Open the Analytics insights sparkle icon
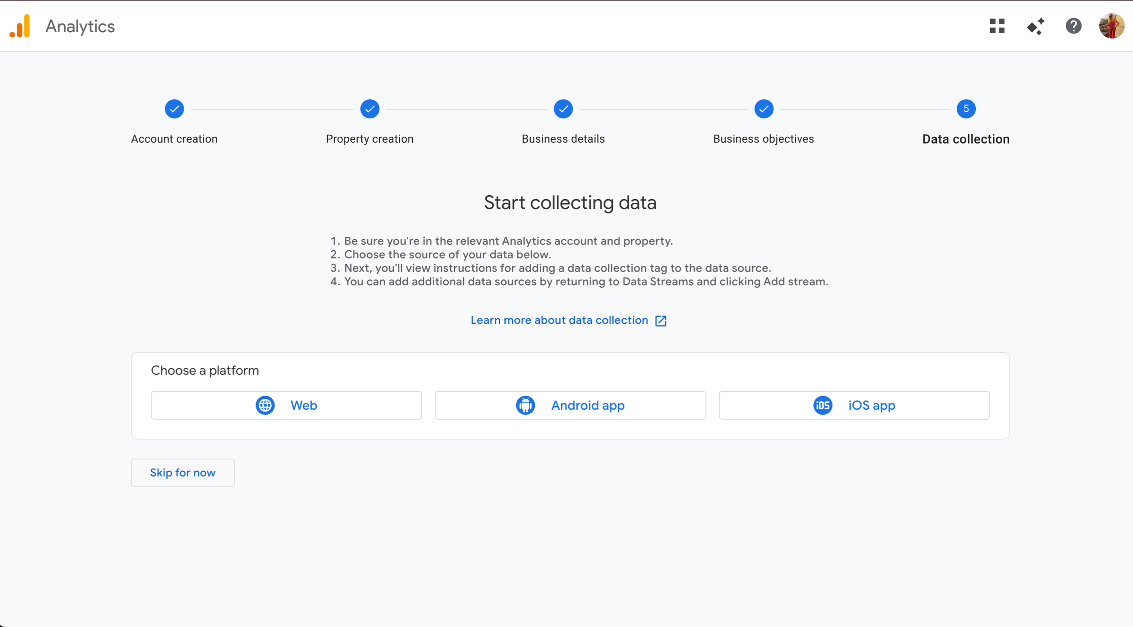This screenshot has height=627, width=1133. [x=1036, y=26]
